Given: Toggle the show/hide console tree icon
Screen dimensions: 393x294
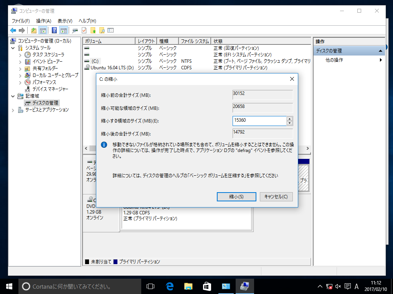Looking at the screenshot, I should pos(43,31).
